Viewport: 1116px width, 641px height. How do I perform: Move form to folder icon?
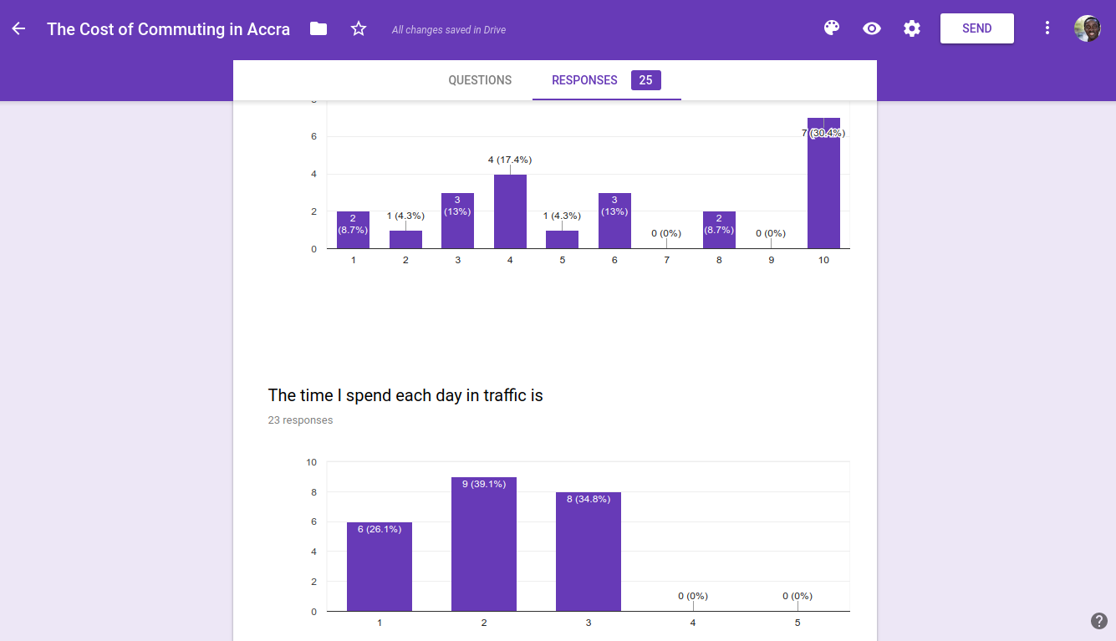318,28
